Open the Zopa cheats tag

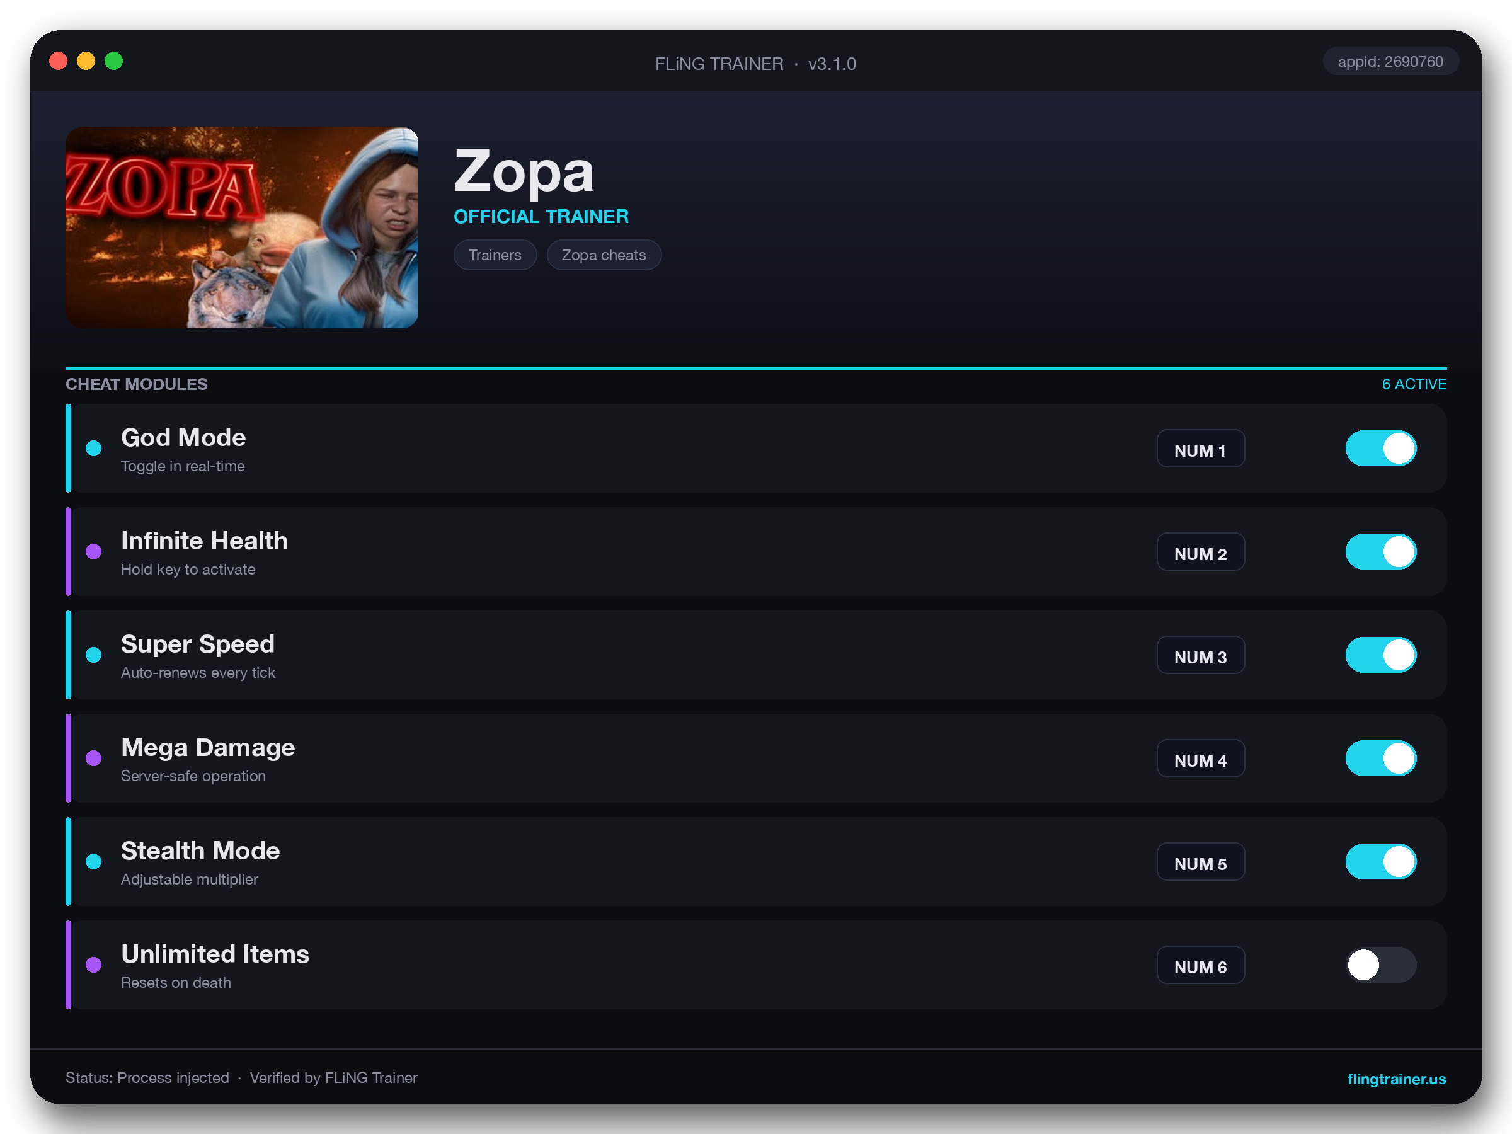[x=604, y=255]
